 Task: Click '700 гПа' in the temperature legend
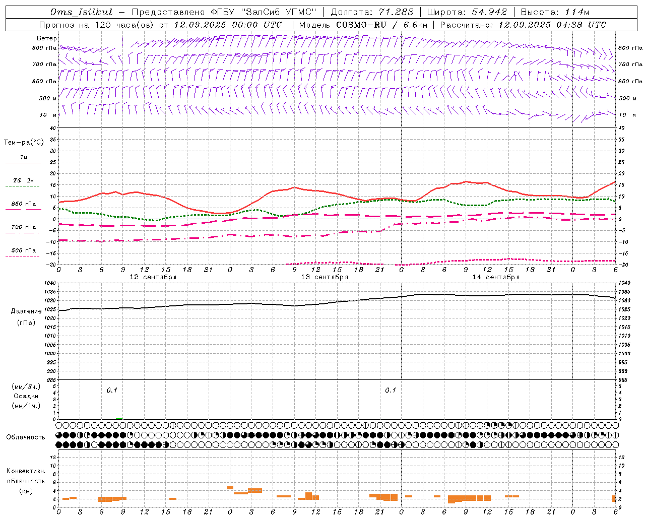pos(24,227)
